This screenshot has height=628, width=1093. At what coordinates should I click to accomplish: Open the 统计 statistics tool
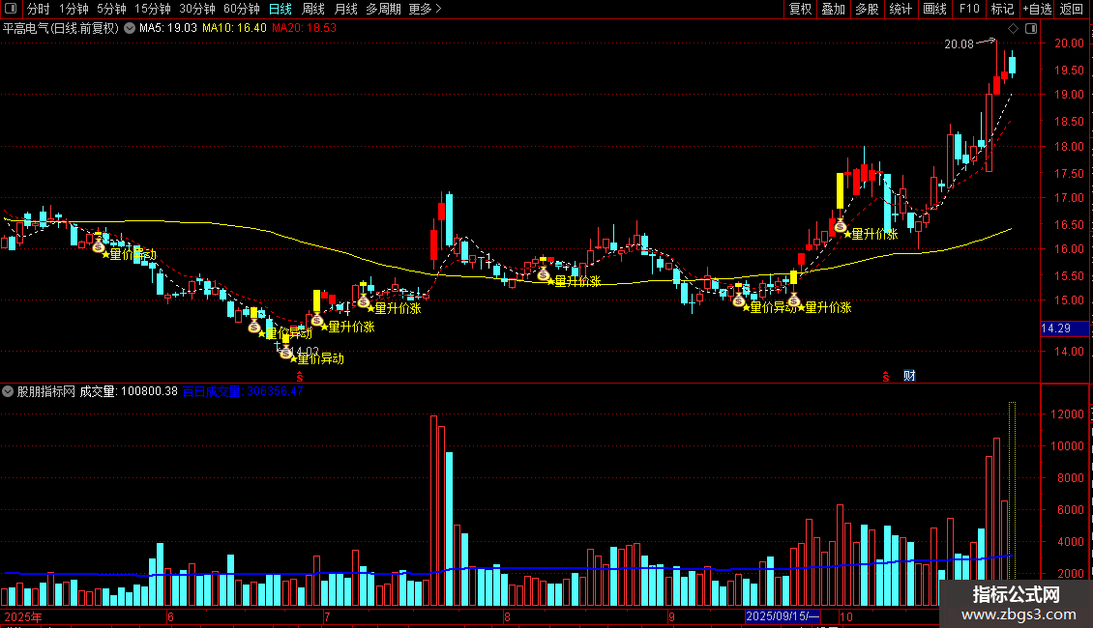[x=900, y=9]
